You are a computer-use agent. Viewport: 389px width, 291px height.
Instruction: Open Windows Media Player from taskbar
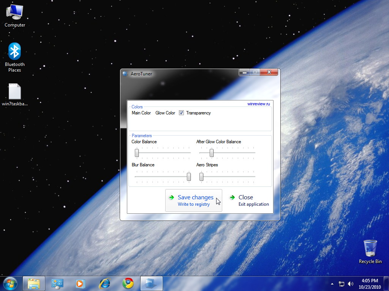click(81, 283)
